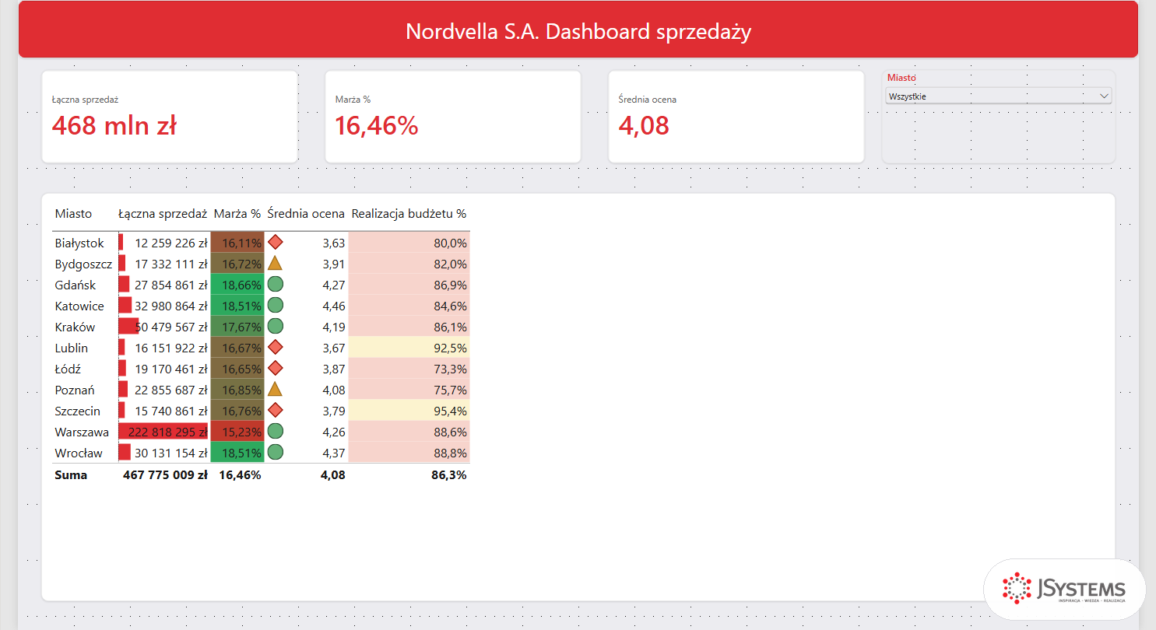
Task: Sort by Średnia ocena column header
Action: pyautogui.click(x=306, y=214)
